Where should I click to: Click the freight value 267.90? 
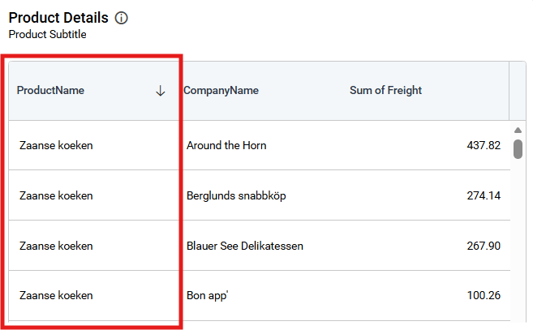coord(484,246)
